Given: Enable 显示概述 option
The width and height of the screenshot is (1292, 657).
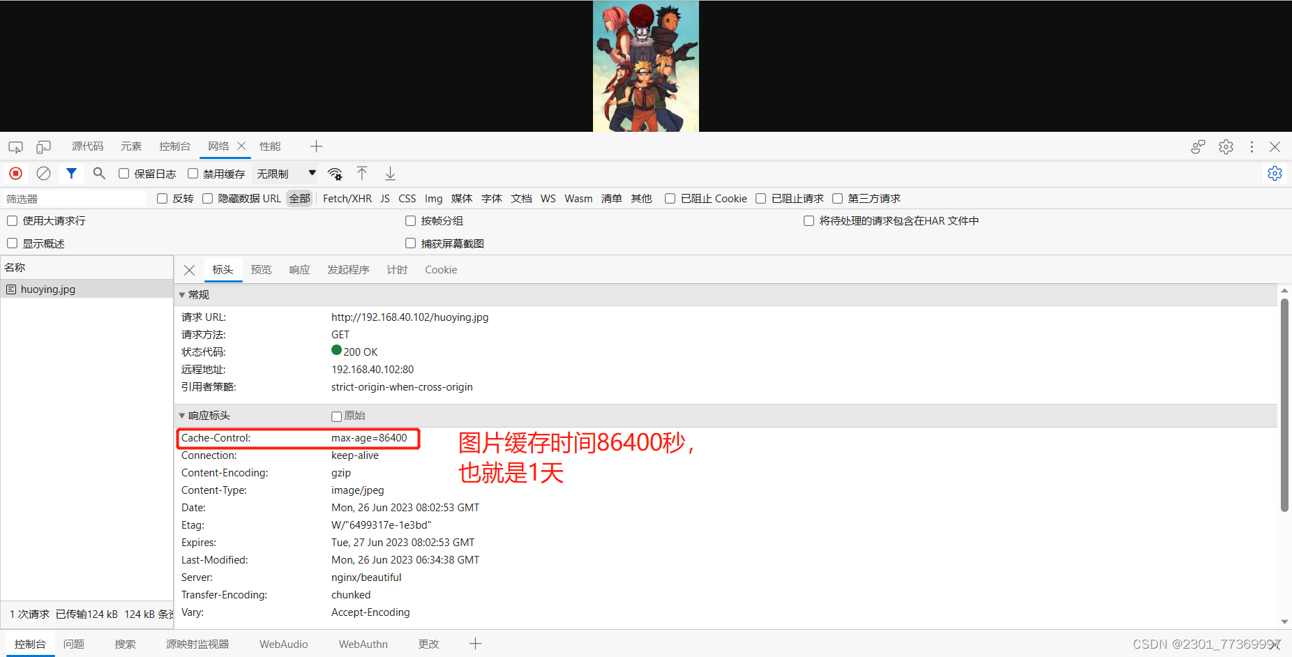Looking at the screenshot, I should (x=12, y=243).
